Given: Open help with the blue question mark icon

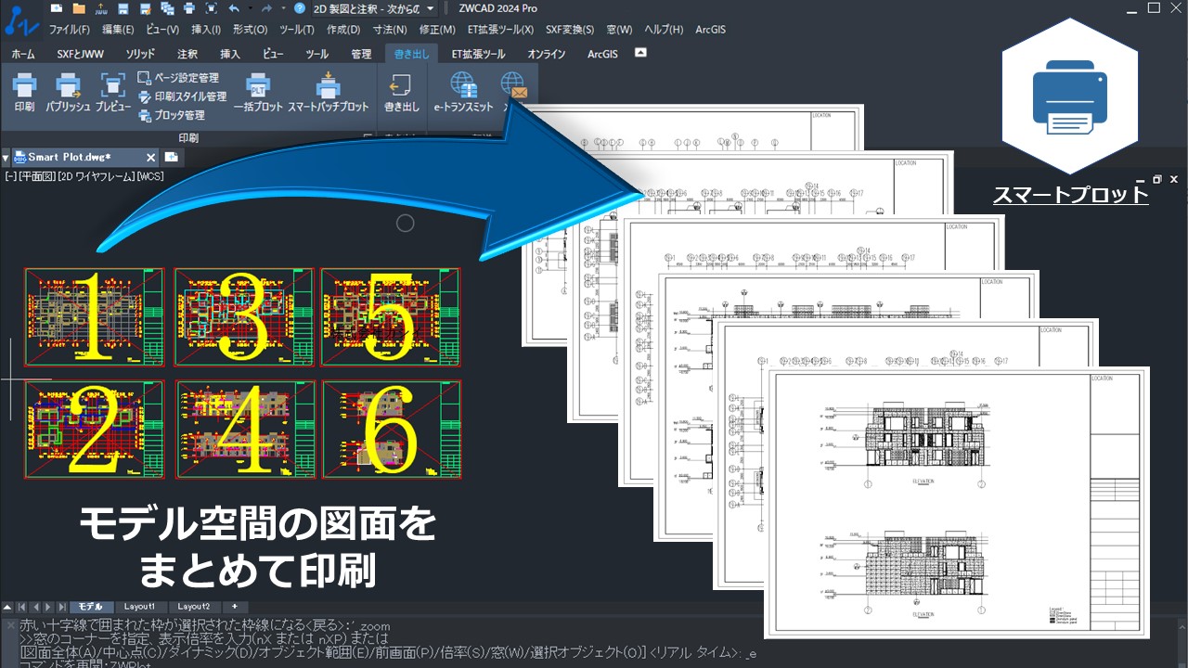Looking at the screenshot, I should [x=299, y=8].
